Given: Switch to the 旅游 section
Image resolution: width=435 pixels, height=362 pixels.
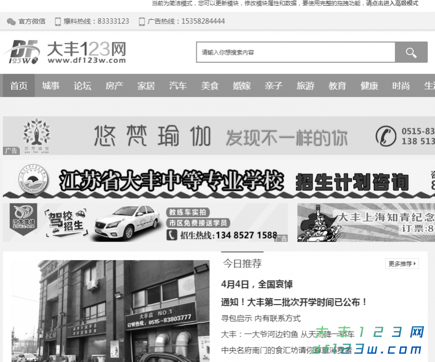Looking at the screenshot, I should click(305, 86).
